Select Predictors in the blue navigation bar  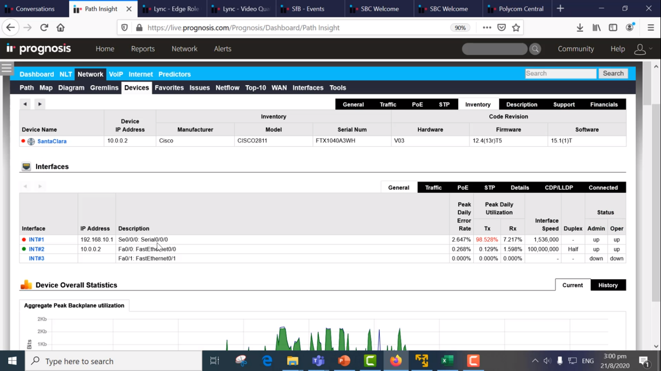(175, 74)
